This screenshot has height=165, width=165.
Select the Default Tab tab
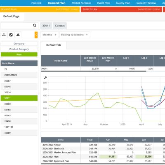[54, 45]
